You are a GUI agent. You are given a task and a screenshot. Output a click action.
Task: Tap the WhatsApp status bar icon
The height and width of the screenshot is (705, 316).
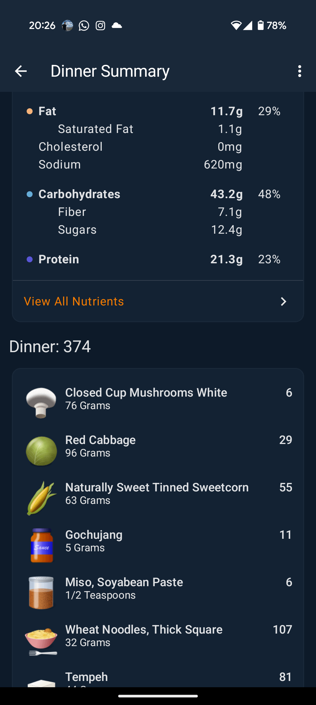(84, 25)
